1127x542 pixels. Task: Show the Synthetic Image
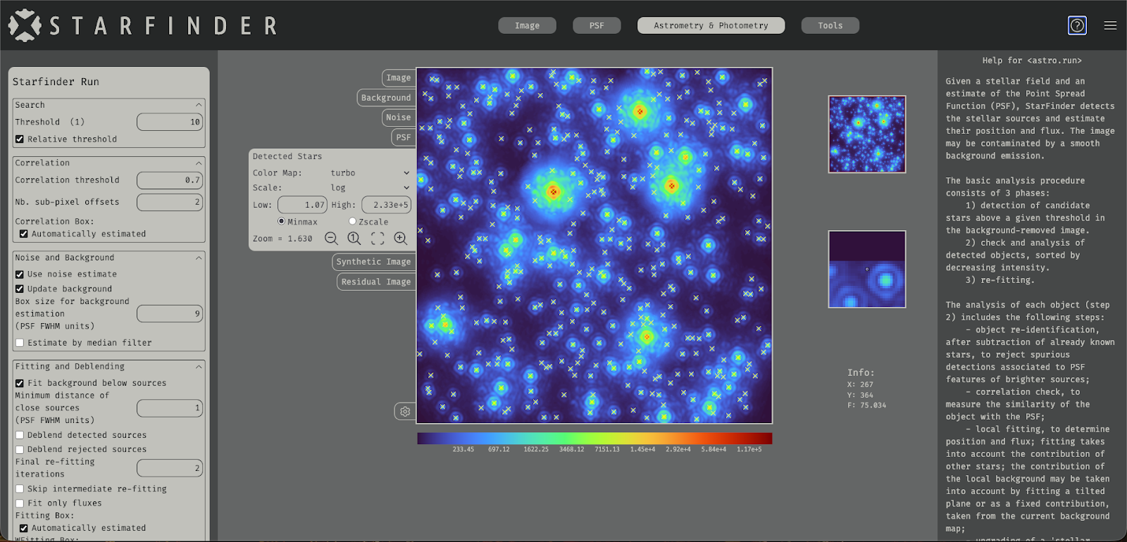[373, 262]
